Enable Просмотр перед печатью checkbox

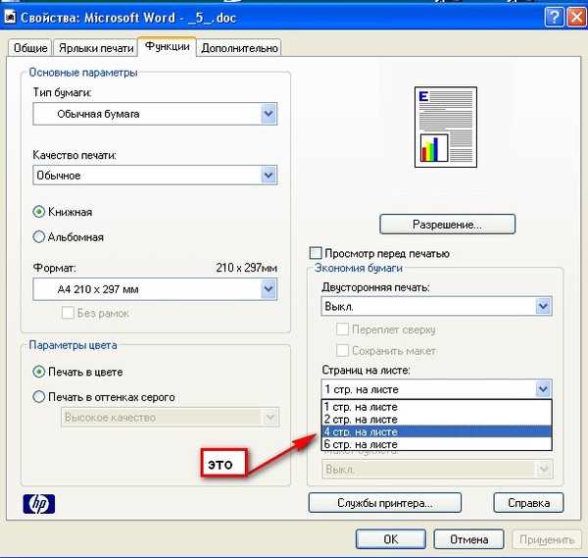click(316, 253)
